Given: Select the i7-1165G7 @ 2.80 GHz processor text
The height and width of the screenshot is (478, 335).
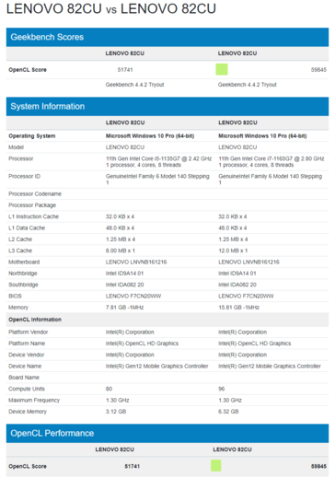Looking at the screenshot, I should tap(271, 158).
